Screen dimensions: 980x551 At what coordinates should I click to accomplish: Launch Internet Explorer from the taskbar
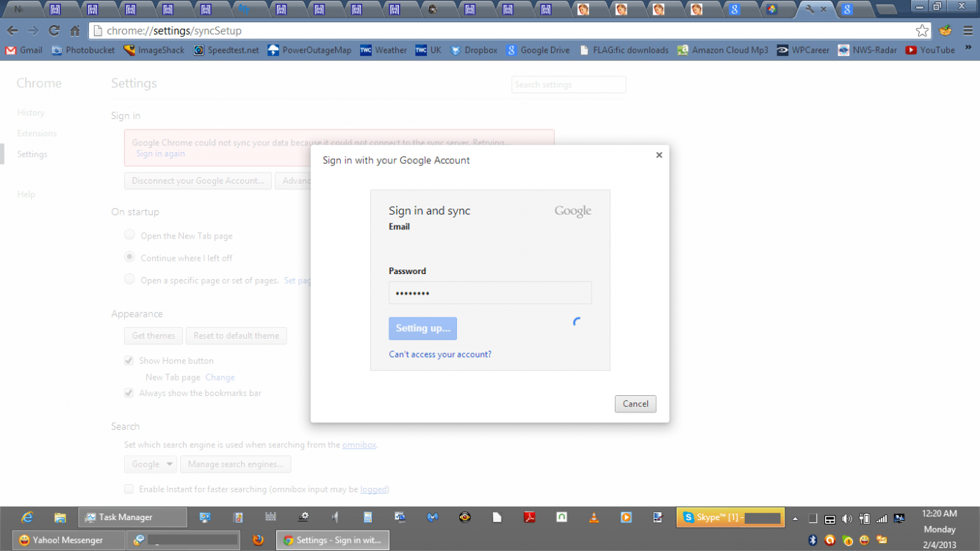click(27, 517)
